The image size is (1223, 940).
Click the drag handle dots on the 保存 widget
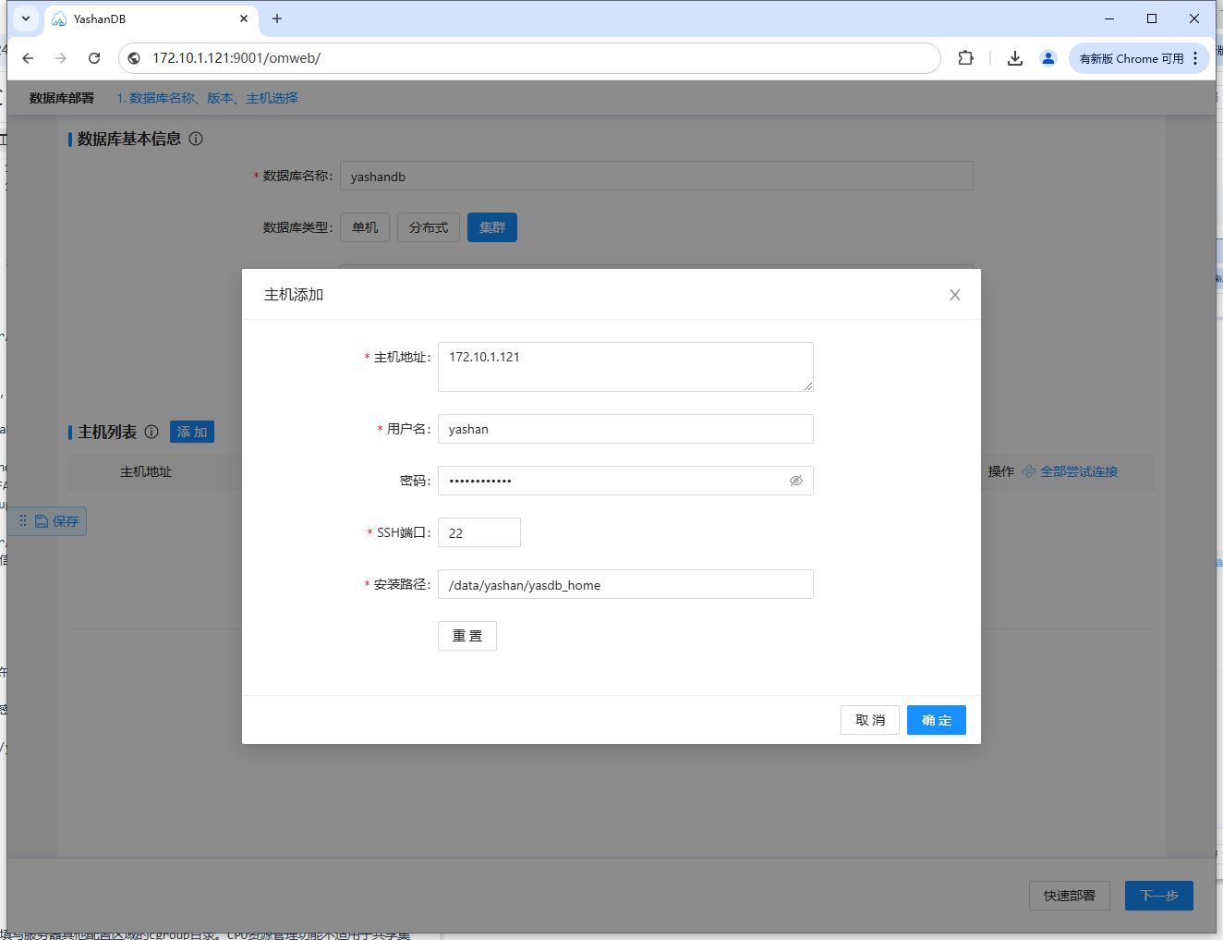(x=23, y=521)
